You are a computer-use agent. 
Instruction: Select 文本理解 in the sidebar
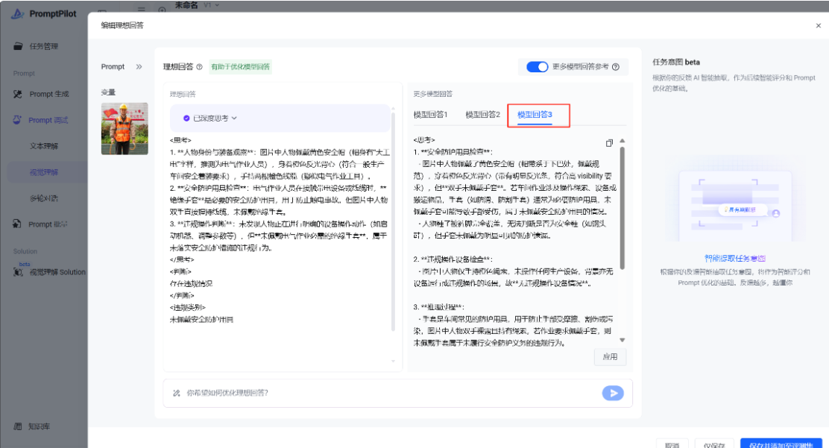tap(44, 146)
